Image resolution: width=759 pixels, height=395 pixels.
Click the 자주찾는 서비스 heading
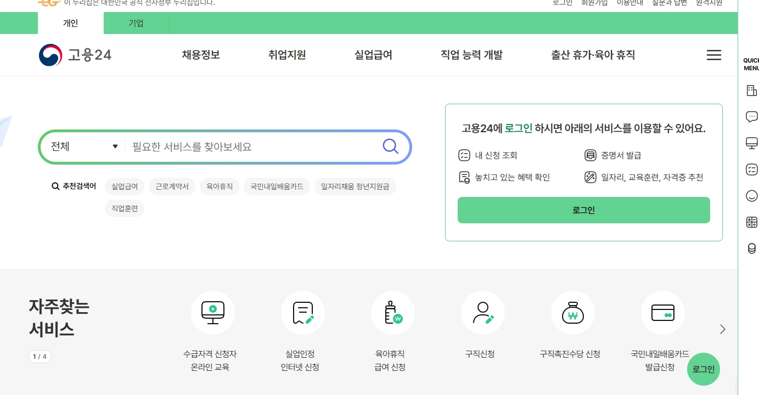(x=59, y=318)
